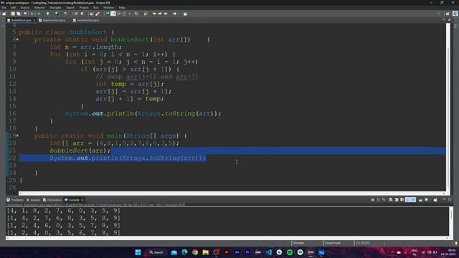Click on line 7 'int n = arr.length;'
459x258 pixels.
85,47
